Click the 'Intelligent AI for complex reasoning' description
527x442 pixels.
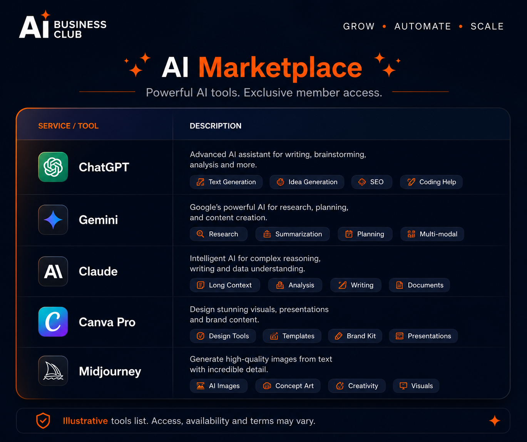[x=255, y=264]
